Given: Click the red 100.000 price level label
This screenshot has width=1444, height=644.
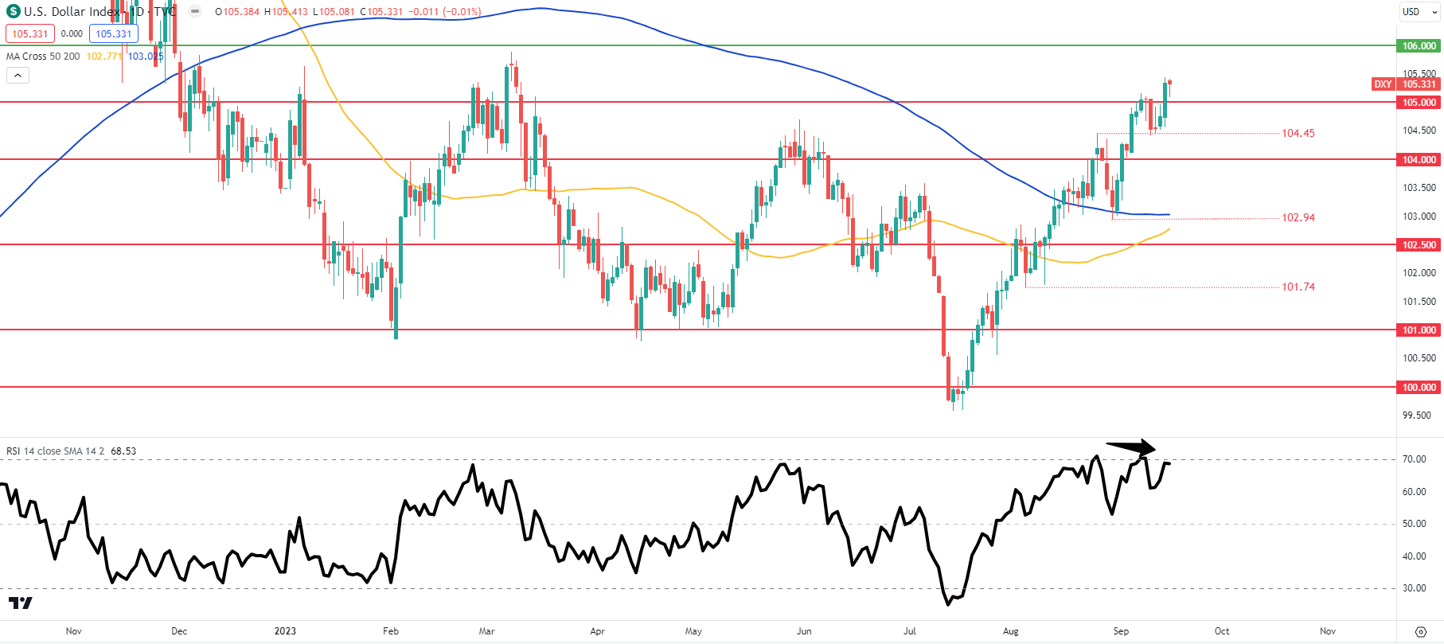Looking at the screenshot, I should [x=1419, y=388].
